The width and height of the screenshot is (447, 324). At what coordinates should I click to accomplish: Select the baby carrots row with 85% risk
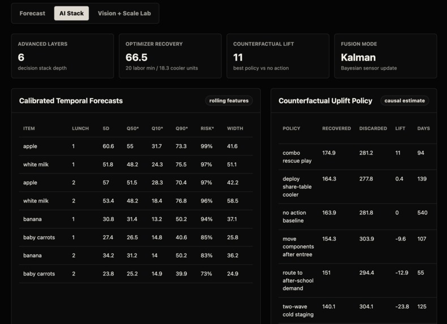[x=136, y=237]
